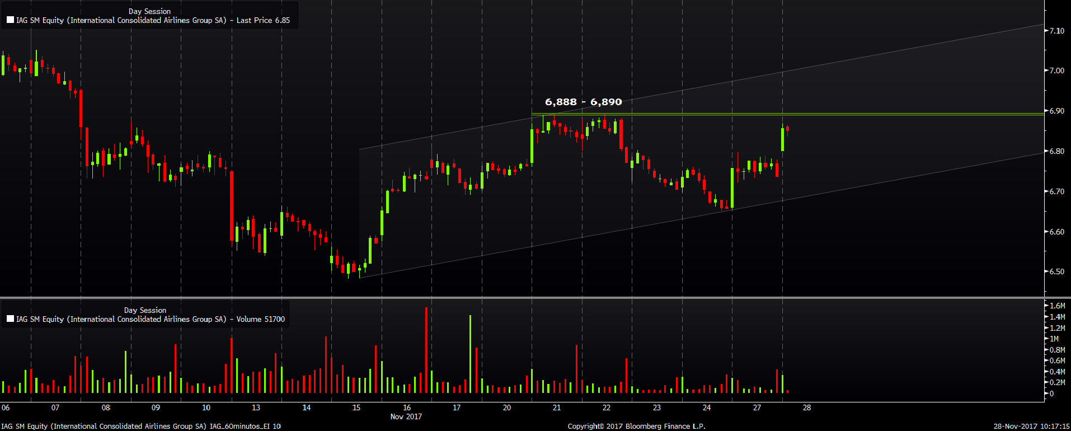Click the 7.00 price axis label
The height and width of the screenshot is (431, 1071).
pyautogui.click(x=1057, y=71)
